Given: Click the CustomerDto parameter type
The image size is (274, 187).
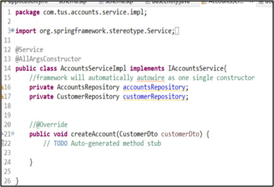Looking at the screenshot, I should 138,134.
